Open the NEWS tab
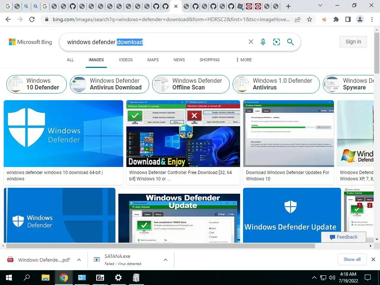The width and height of the screenshot is (380, 285). (x=179, y=60)
